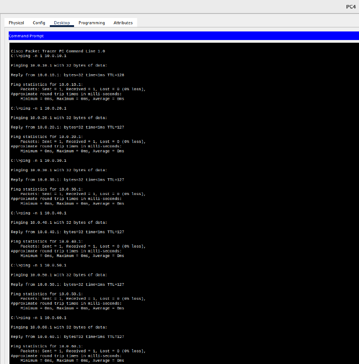The image size is (359, 364).
Task: Click the command 'ping -n 1 10.0.10.1'
Action: coord(44,56)
